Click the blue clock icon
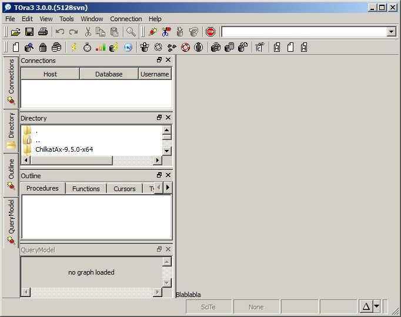 [x=128, y=47]
